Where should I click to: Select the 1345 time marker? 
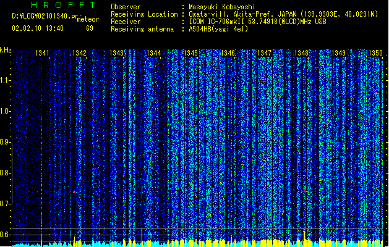pyautogui.click(x=190, y=53)
